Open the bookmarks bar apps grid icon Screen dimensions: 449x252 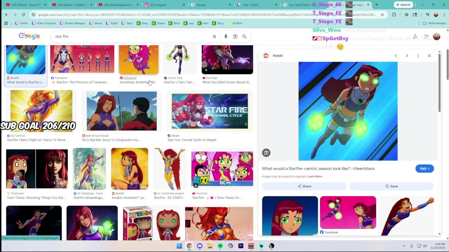coord(6,23)
